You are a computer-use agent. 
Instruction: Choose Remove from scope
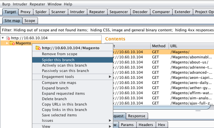click(x=72, y=54)
